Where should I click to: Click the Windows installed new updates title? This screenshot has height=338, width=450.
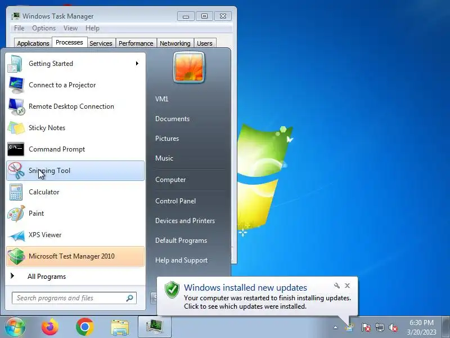coord(245,287)
